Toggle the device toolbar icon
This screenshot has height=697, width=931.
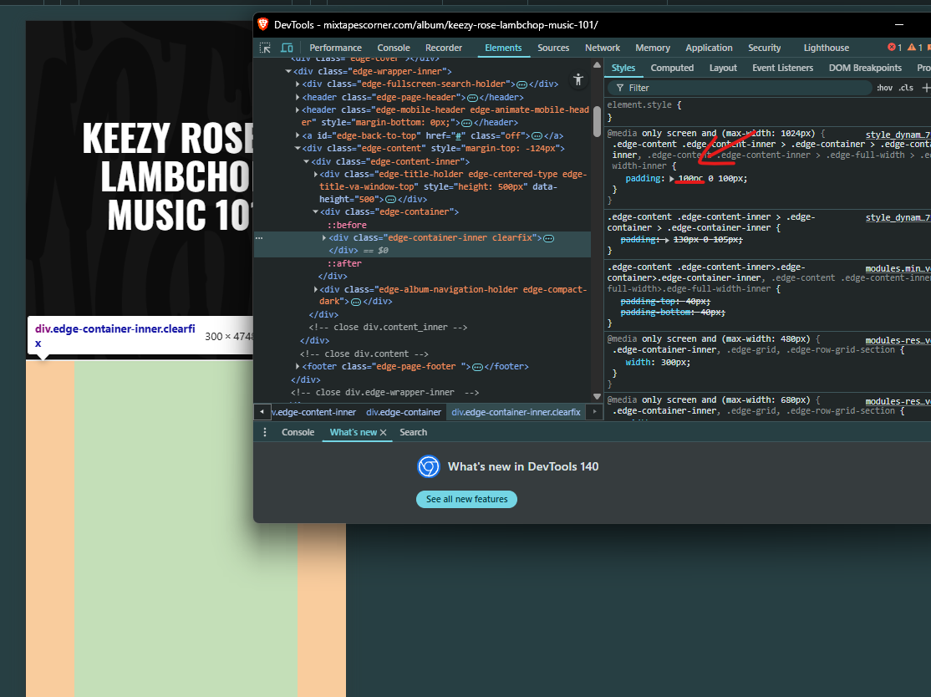click(x=287, y=48)
